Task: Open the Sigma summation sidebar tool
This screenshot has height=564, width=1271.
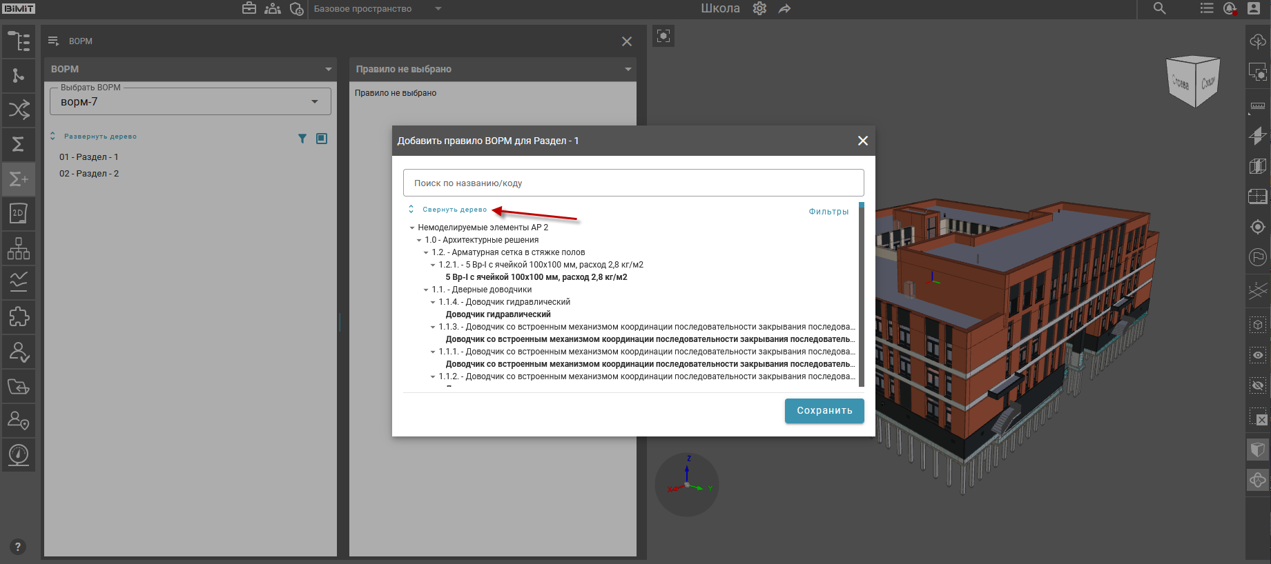Action: [19, 144]
